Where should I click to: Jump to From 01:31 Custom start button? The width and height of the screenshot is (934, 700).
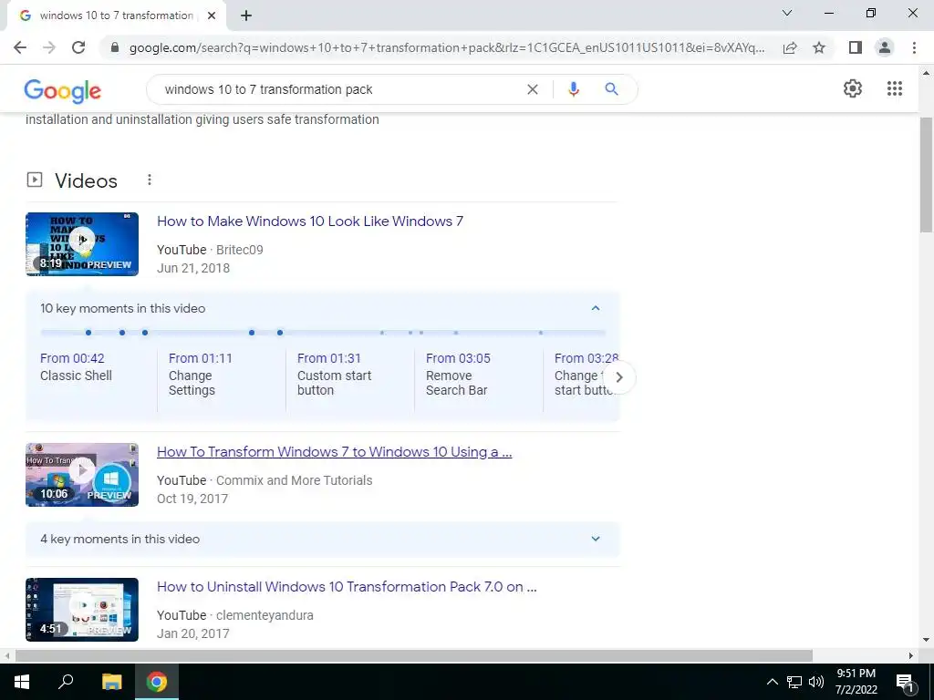coord(334,375)
